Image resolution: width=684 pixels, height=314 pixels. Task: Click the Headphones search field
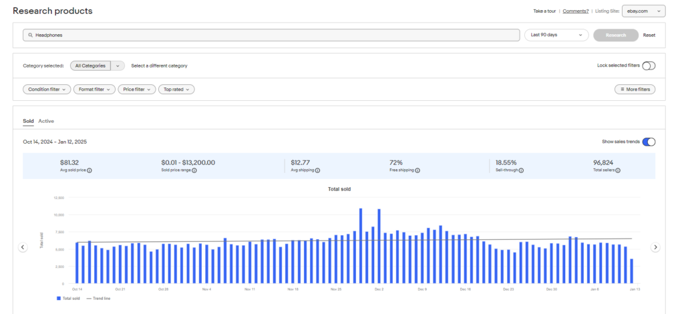point(271,35)
